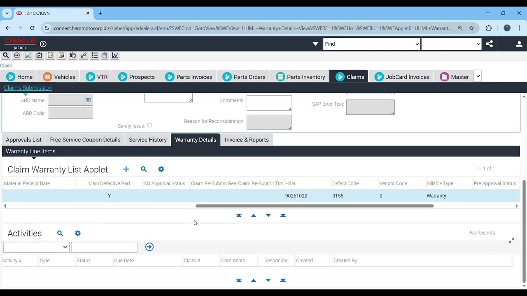Open the Prospects screen tab

pyautogui.click(x=137, y=77)
